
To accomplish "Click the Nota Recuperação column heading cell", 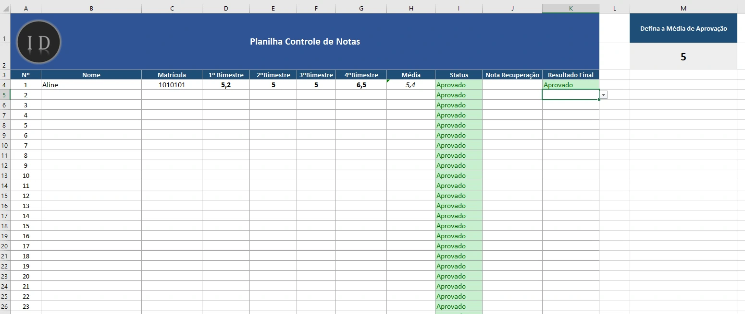I will (511, 75).
